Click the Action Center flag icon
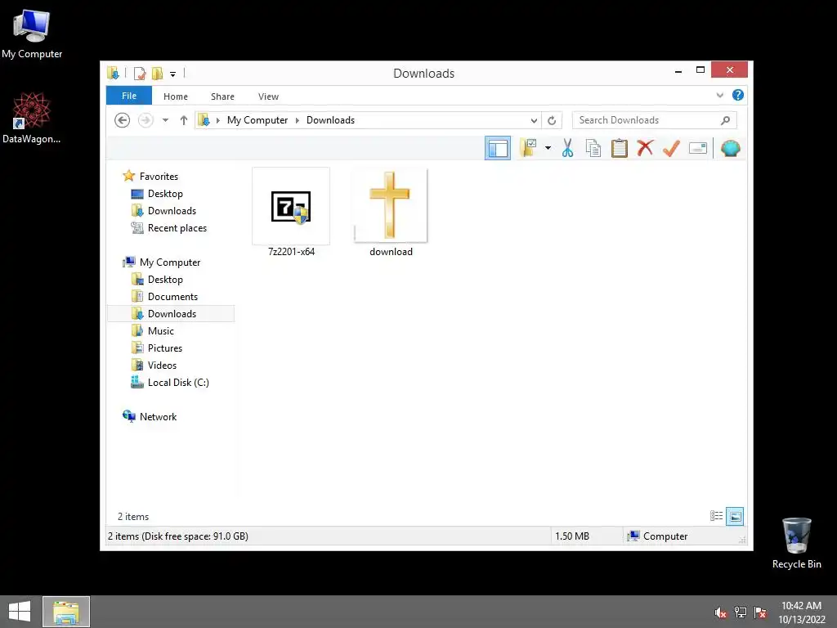The image size is (837, 628). 760,612
